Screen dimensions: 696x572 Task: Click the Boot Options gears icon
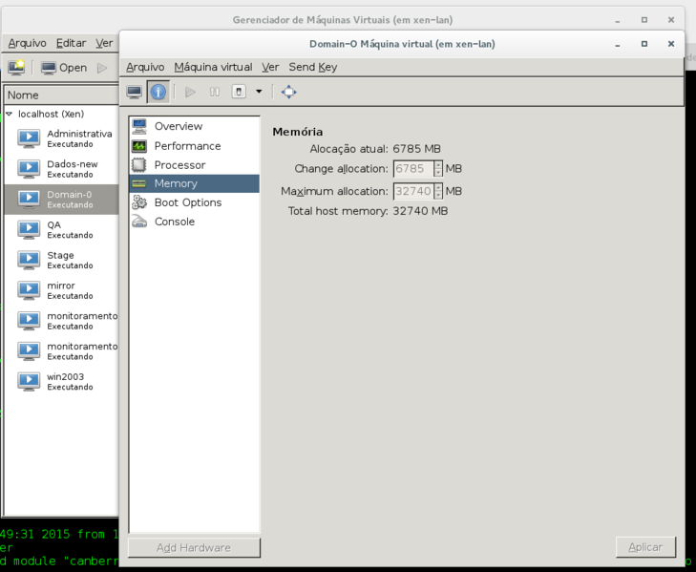(139, 202)
